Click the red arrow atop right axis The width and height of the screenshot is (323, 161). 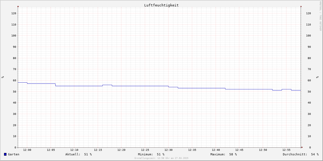301,6
